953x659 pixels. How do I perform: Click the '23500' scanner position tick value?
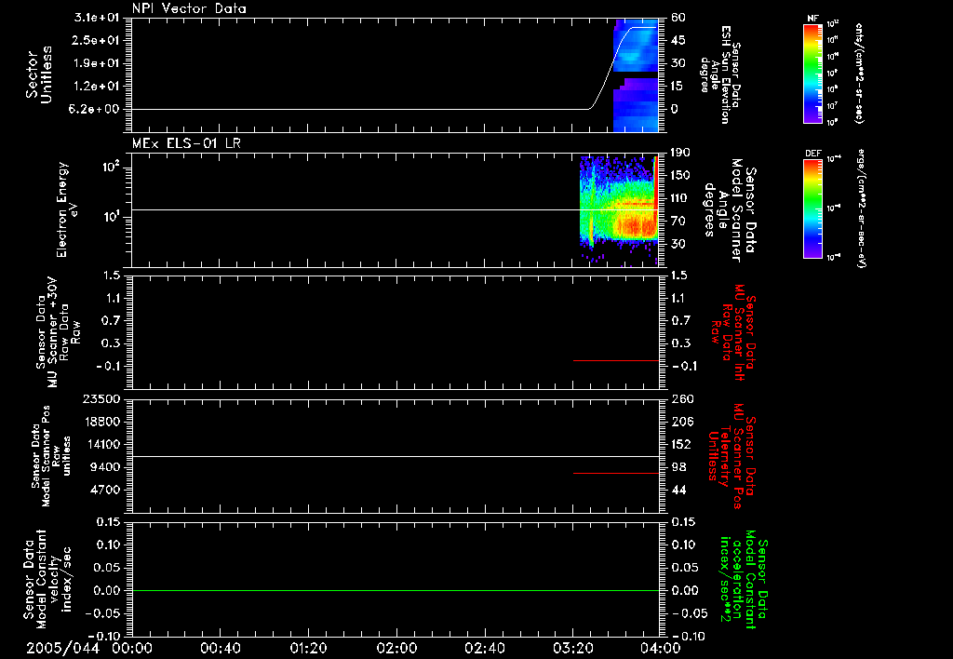[101, 399]
